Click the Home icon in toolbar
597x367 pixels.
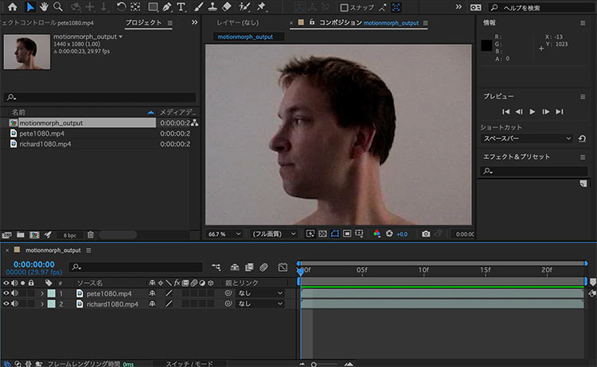12,7
